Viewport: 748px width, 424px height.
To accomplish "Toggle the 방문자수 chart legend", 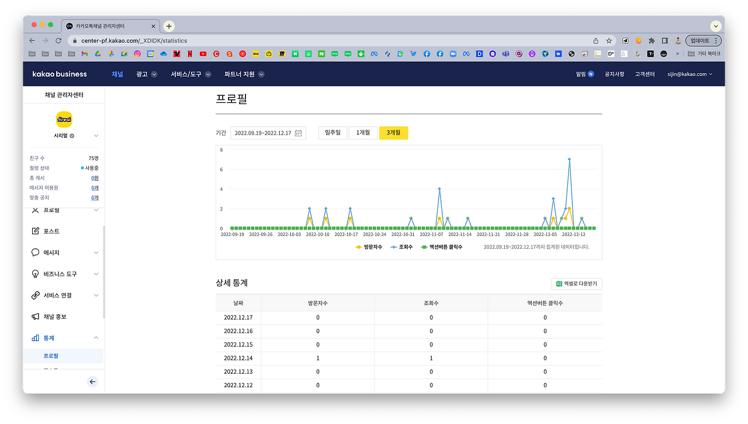I will (x=369, y=247).
